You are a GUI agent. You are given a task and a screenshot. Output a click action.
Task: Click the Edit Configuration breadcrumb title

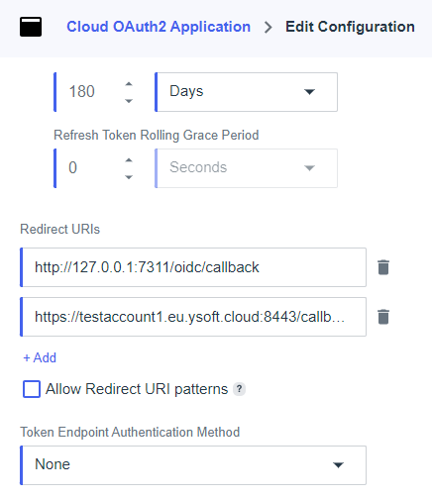(350, 27)
